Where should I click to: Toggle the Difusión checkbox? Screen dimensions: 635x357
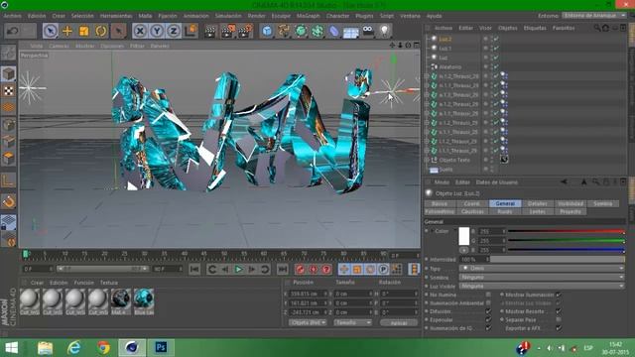(488, 311)
